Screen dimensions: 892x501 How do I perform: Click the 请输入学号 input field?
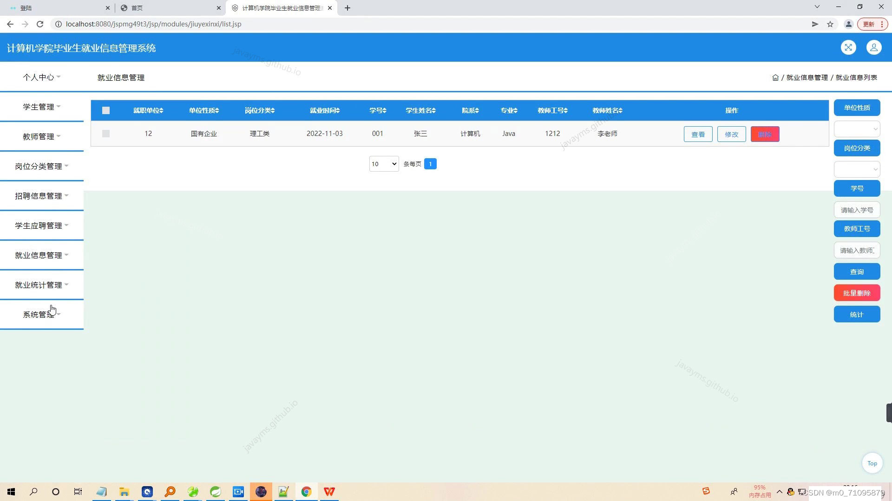(857, 210)
